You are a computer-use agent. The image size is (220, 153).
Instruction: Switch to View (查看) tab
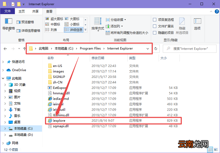[x=49, y=11]
